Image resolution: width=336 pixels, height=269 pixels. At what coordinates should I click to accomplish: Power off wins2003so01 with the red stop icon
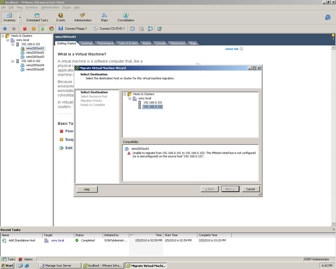click(x=25, y=28)
